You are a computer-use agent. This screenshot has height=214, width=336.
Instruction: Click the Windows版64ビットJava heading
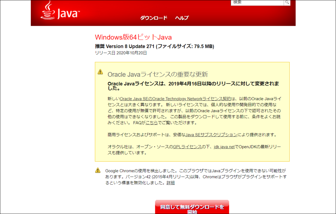(x=133, y=37)
